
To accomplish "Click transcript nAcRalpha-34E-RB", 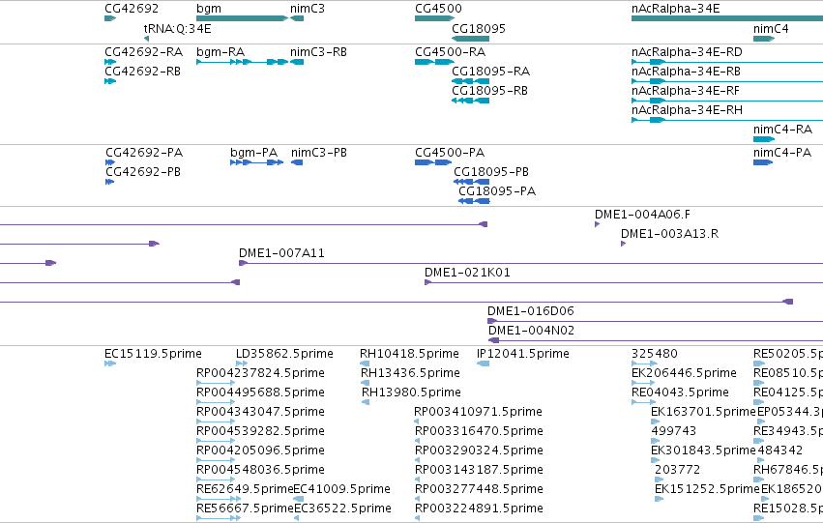I will pyautogui.click(x=686, y=72).
